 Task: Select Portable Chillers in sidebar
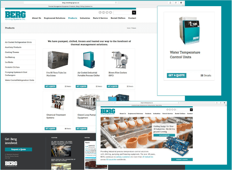[x=12, y=67]
